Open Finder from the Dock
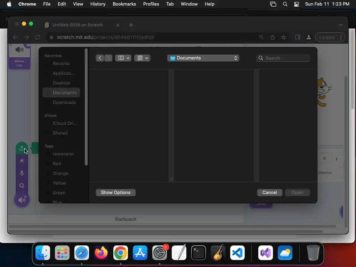356x267 pixels. click(43, 253)
